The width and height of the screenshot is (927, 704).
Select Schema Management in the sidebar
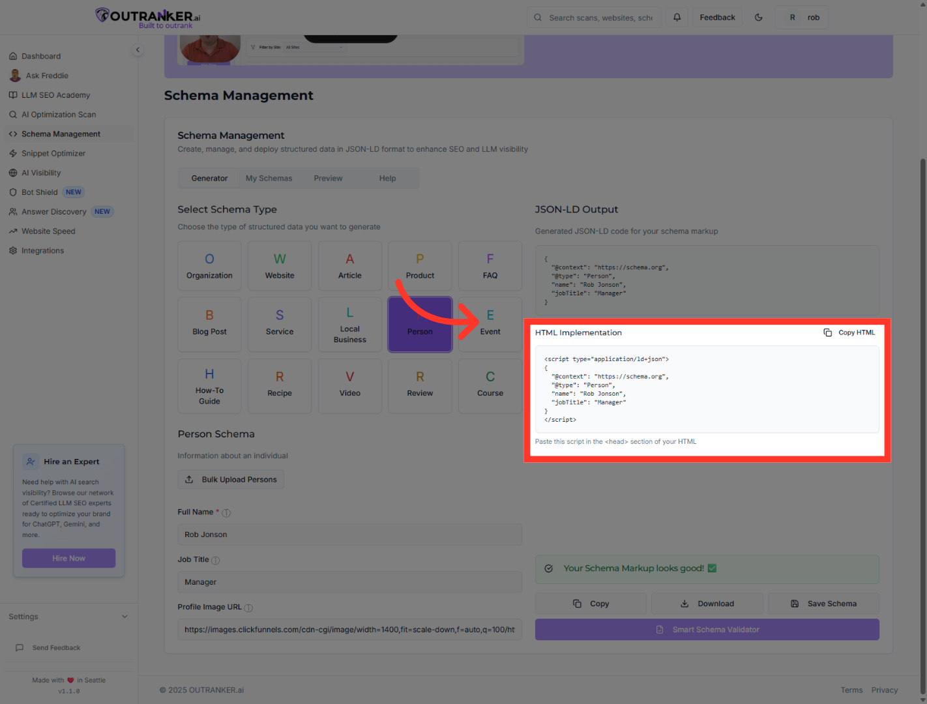(x=68, y=134)
